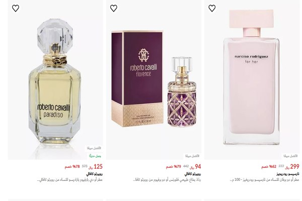The height and width of the screenshot is (201, 302).
Task: Click the 125 riyal price
Action: (x=96, y=166)
